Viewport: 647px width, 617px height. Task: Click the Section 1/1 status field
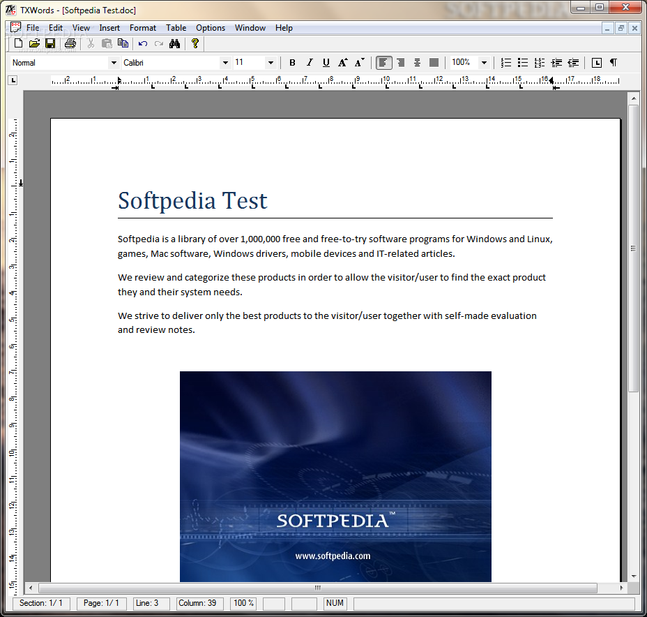41,603
